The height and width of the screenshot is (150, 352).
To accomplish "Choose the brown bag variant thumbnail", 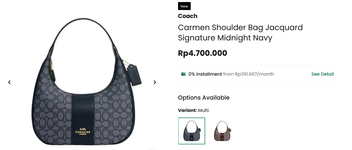I will click(x=222, y=131).
